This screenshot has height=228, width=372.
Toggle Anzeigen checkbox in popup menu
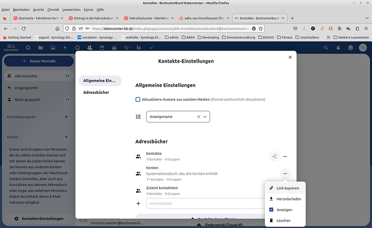point(271,209)
